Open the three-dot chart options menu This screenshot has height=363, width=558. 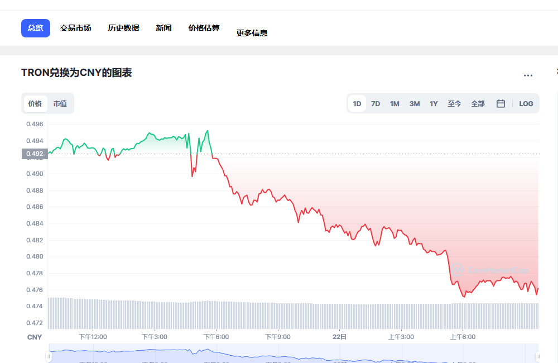coord(528,75)
